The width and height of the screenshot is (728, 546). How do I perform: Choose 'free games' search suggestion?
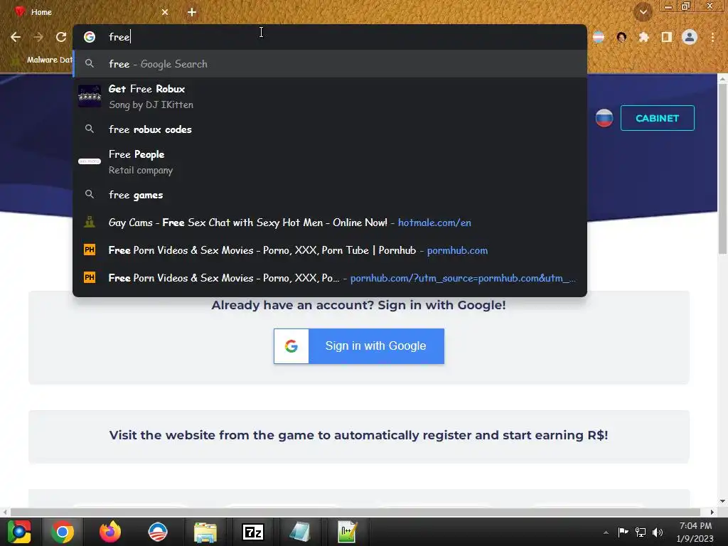tap(330, 195)
